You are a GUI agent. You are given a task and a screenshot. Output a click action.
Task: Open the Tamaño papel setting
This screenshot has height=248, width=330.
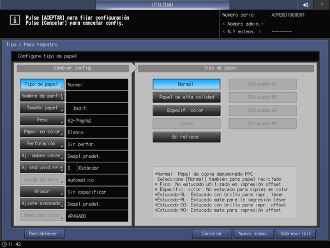pos(42,108)
